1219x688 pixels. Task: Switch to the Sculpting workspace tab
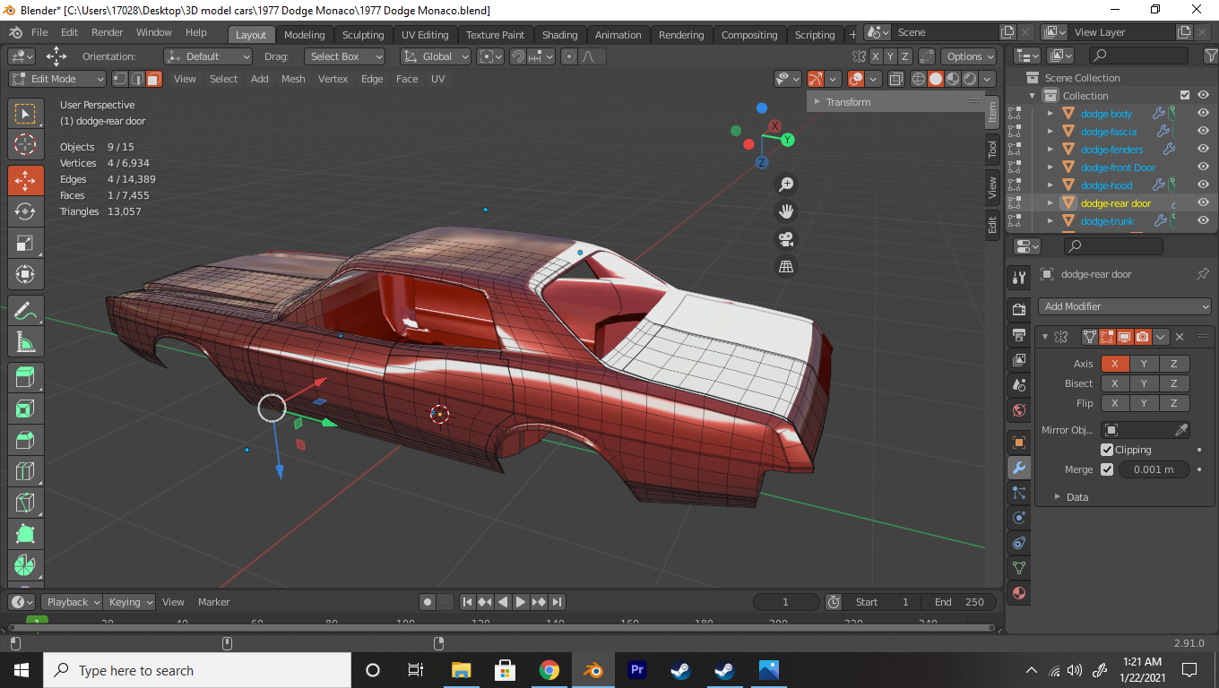(363, 35)
